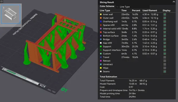The width and height of the screenshot is (178, 102).
Task: Select plate 1 thumbnail
Action: pos(11,14)
